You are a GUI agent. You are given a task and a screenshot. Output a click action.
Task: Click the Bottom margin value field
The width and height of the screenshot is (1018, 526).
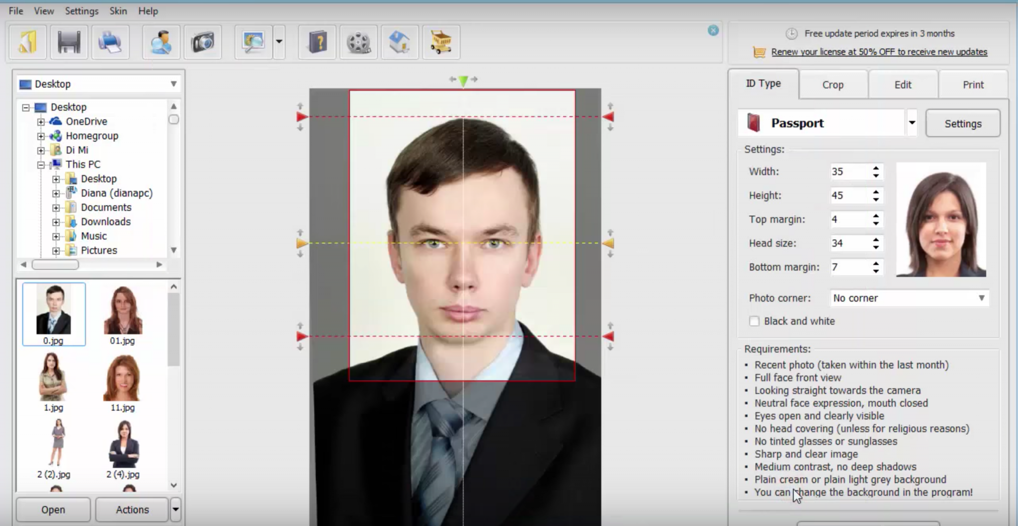[x=850, y=267]
